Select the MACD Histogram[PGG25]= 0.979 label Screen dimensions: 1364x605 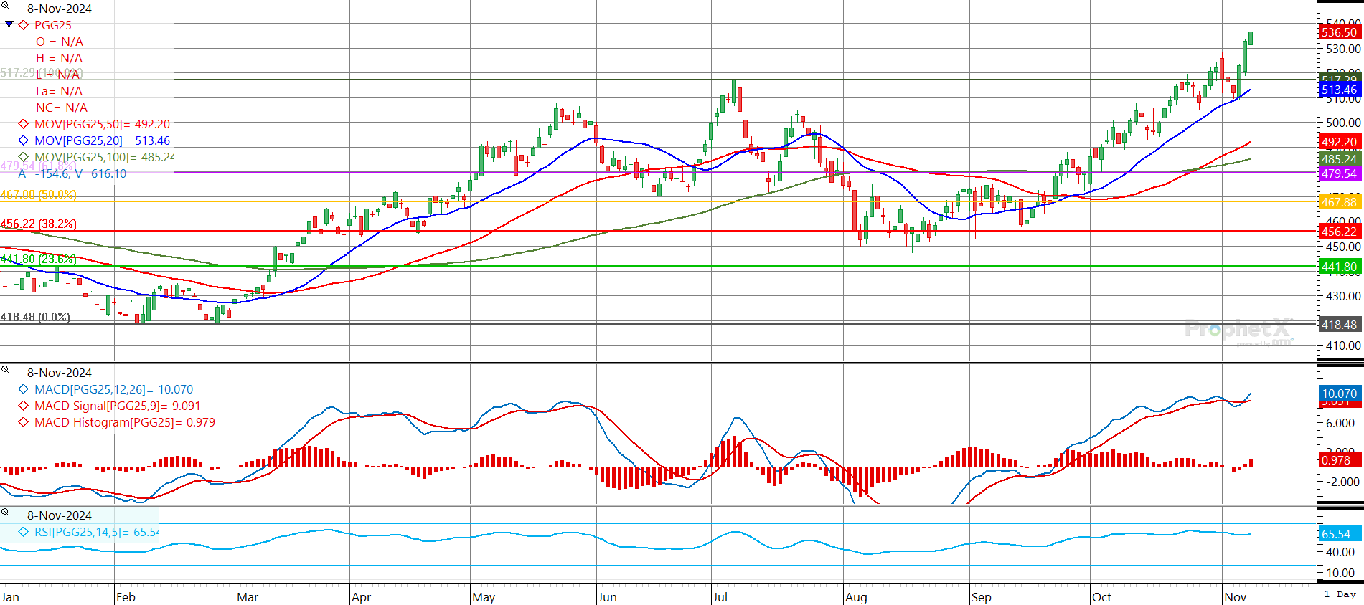tap(125, 422)
